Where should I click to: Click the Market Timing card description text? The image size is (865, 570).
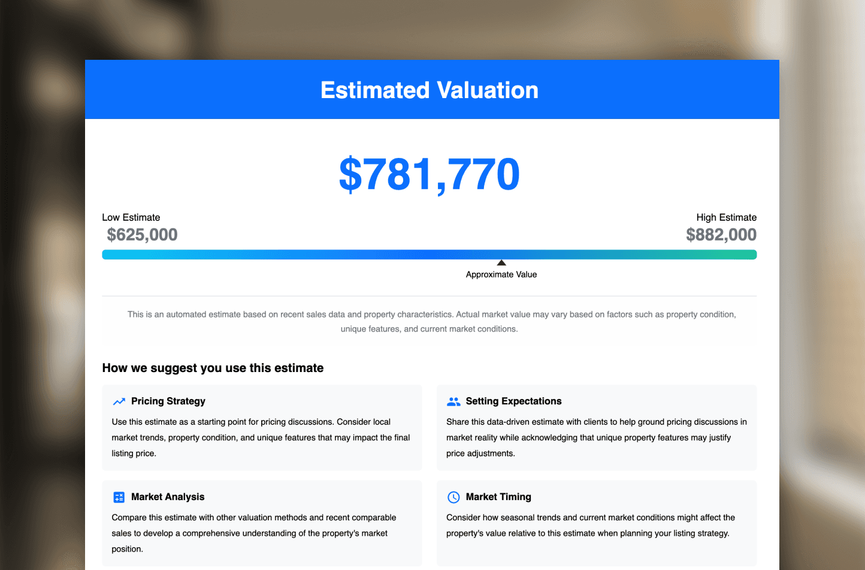click(x=590, y=525)
